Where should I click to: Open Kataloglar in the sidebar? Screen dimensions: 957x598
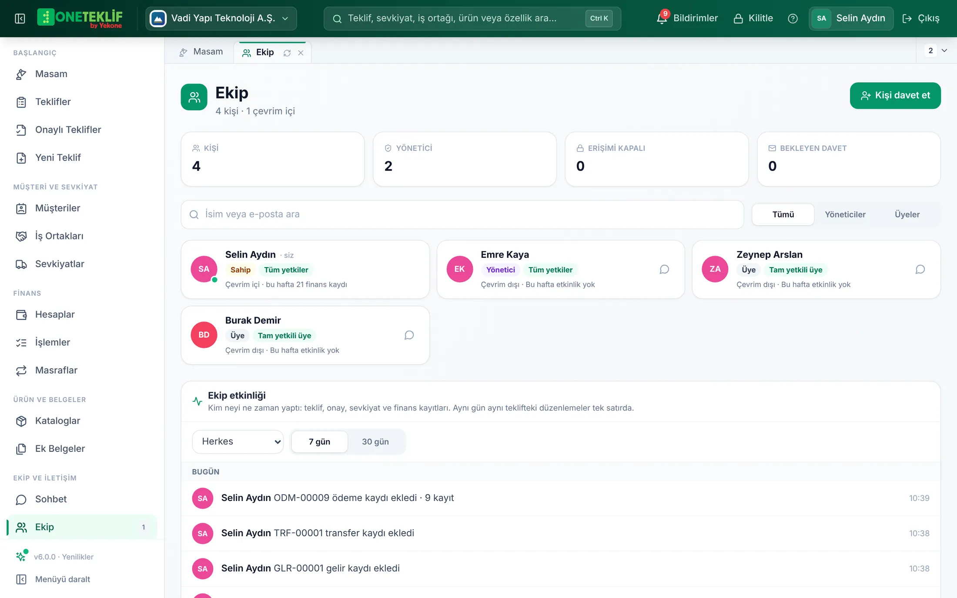pos(82,421)
